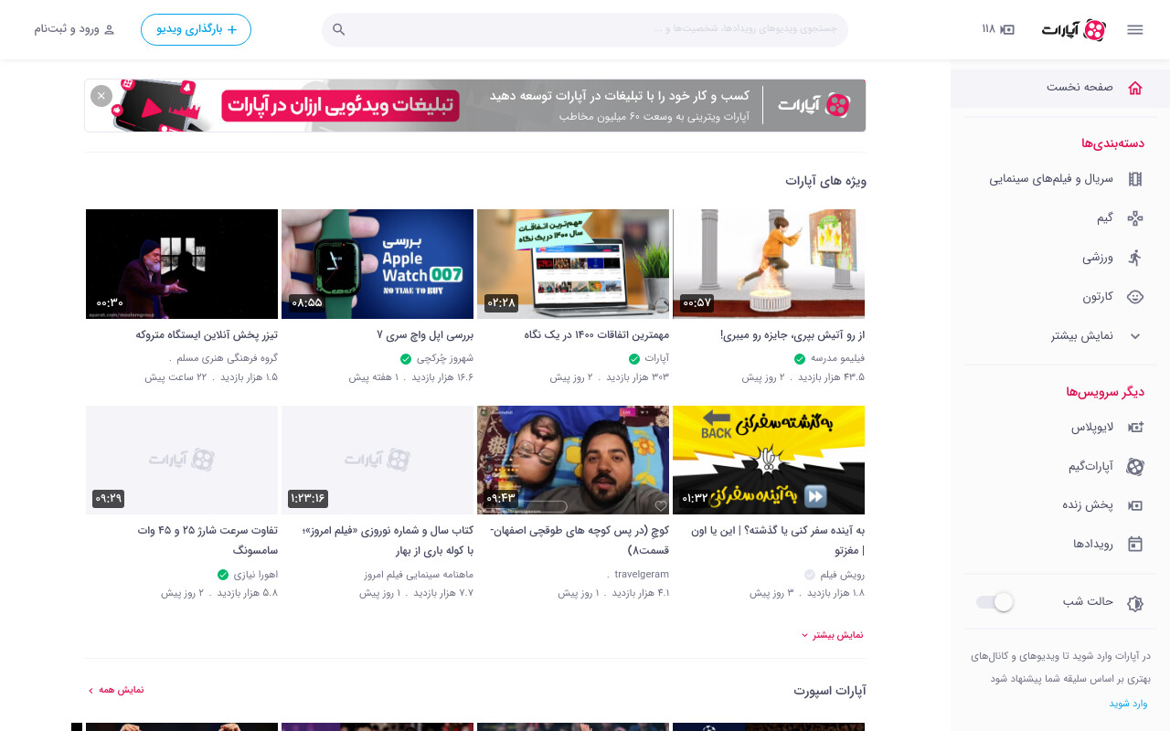1170x731 pixels.
Task: Open the ورزشی category
Action: 1060,258
